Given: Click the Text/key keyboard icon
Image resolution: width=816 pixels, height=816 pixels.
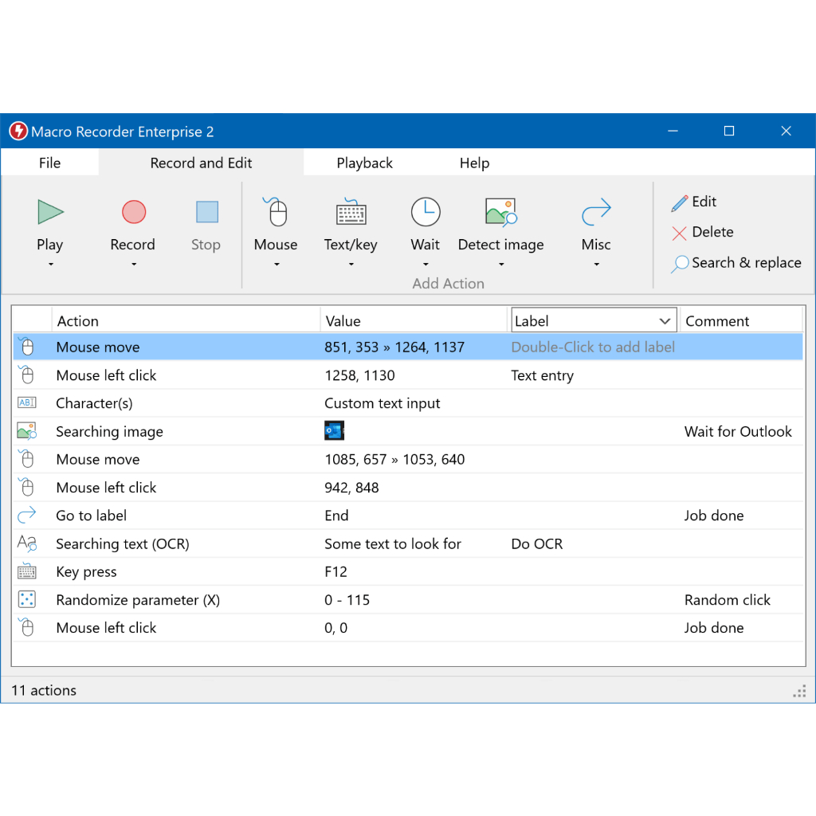Looking at the screenshot, I should pyautogui.click(x=351, y=212).
